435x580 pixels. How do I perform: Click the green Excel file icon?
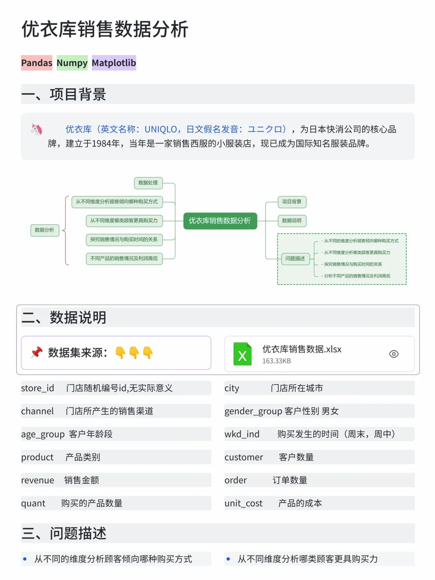pyautogui.click(x=242, y=354)
